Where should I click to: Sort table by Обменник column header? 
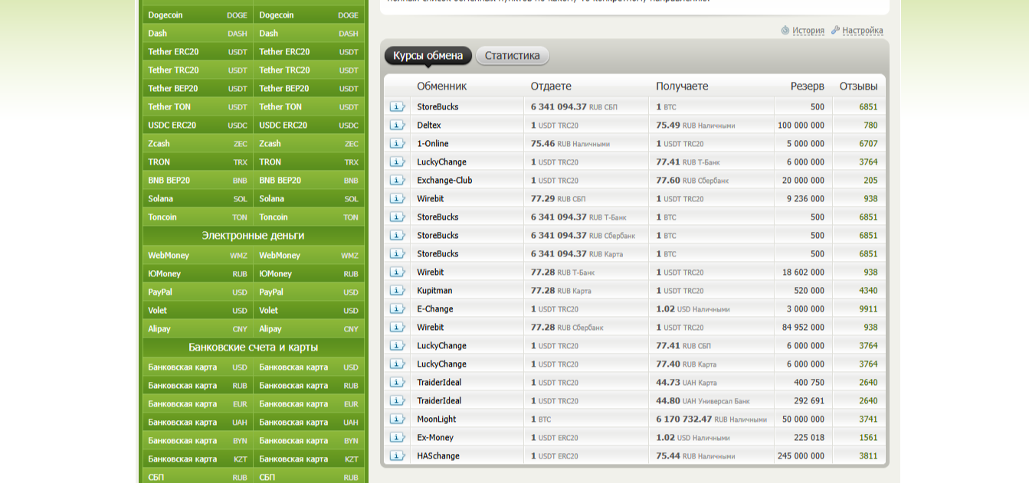coord(442,86)
